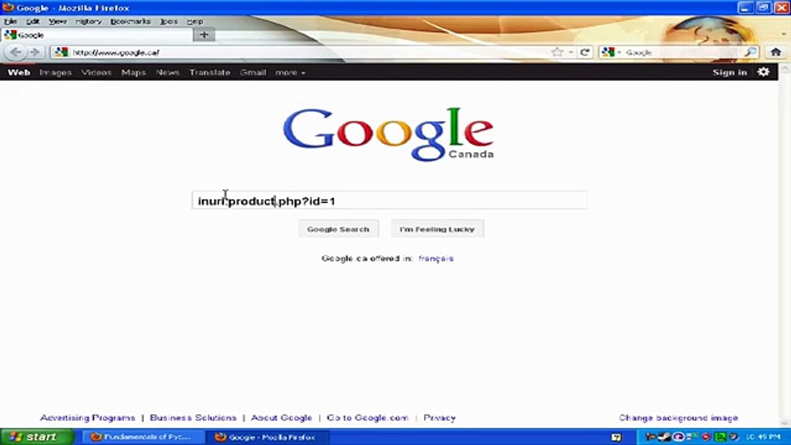Open the Edit menu
Image resolution: width=791 pixels, height=445 pixels.
[x=33, y=21]
